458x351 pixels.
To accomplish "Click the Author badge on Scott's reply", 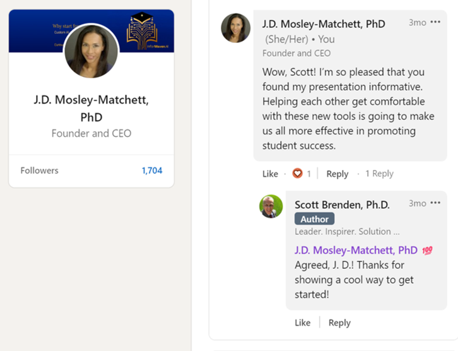I will [314, 219].
